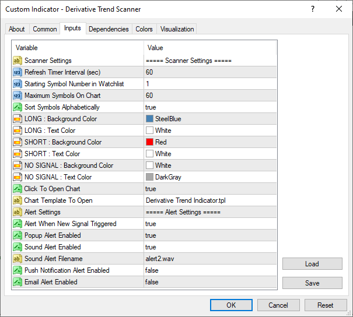Viewport: 353px width, 317px height.
Task: Click the Reset button
Action: (x=326, y=305)
